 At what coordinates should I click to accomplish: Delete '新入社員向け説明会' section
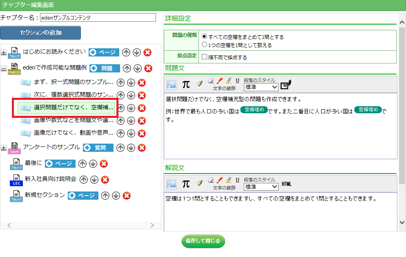pos(105,180)
